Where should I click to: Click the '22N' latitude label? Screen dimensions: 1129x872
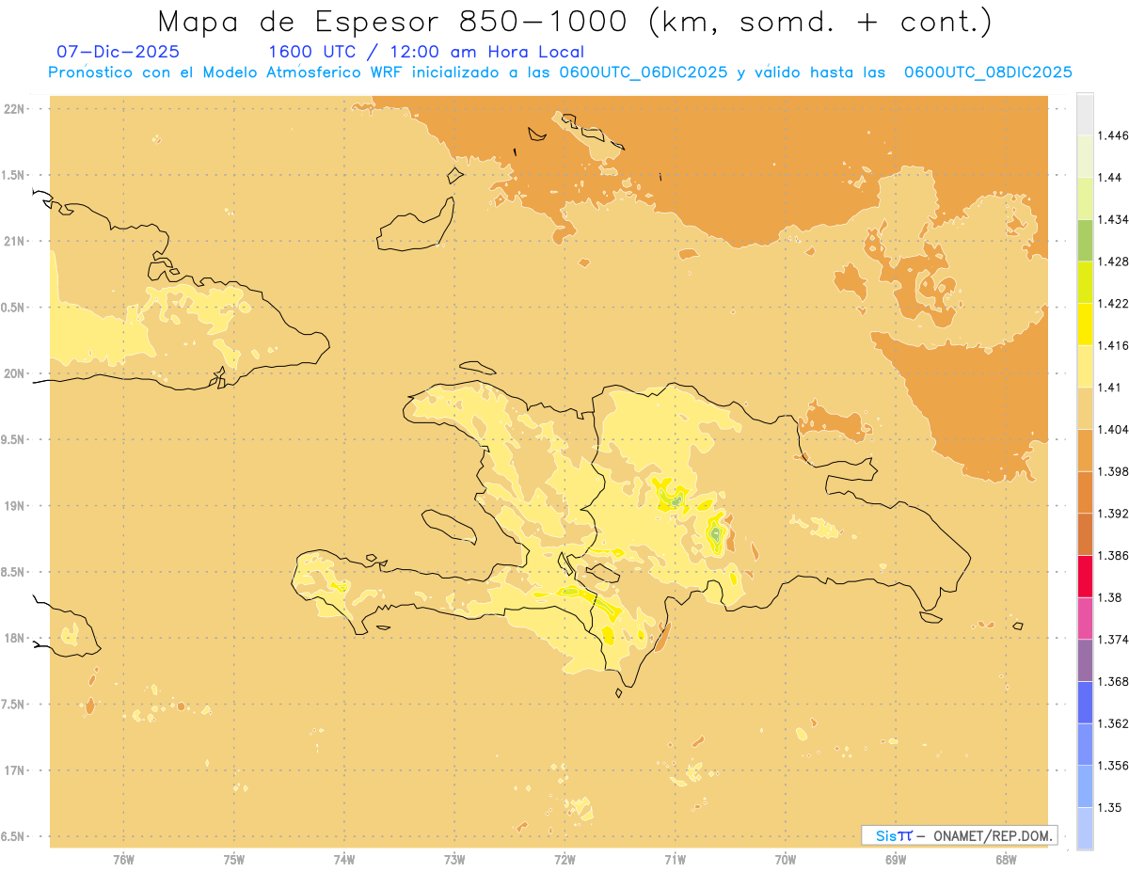click(x=14, y=108)
